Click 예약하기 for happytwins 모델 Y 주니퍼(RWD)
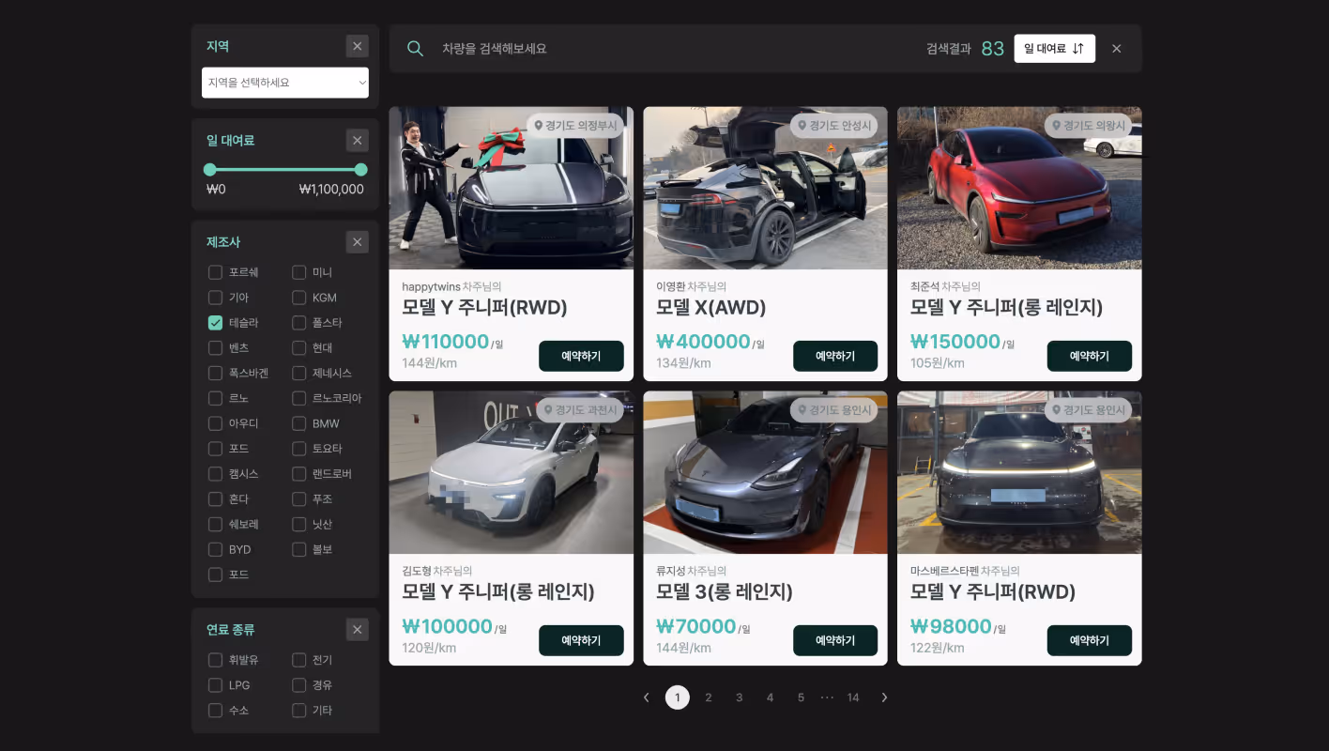 point(581,356)
